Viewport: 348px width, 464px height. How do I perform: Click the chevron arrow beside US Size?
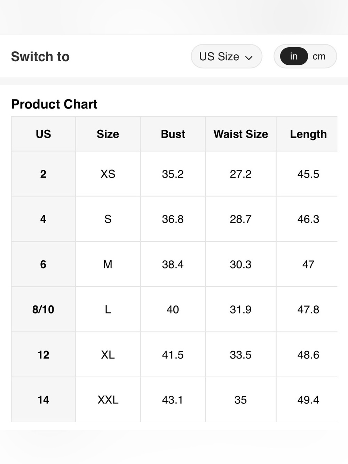(x=248, y=58)
